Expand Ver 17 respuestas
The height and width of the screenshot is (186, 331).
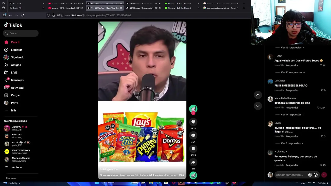[293, 114]
